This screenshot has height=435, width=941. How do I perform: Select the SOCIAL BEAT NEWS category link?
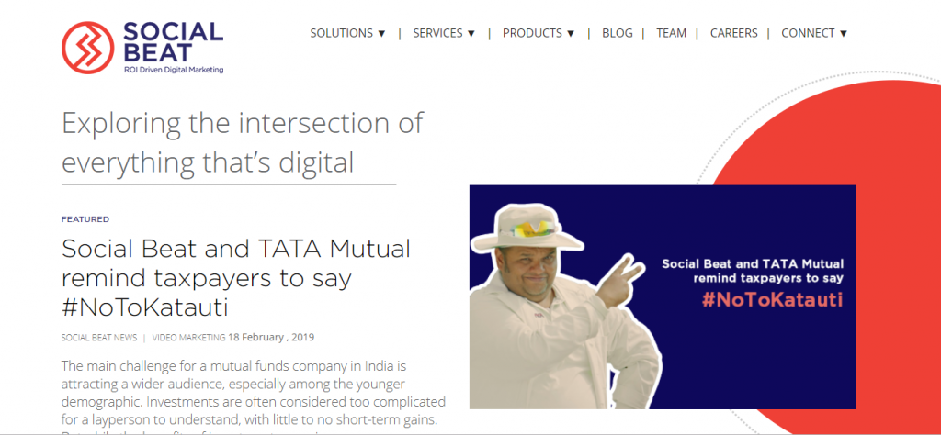tap(99, 337)
